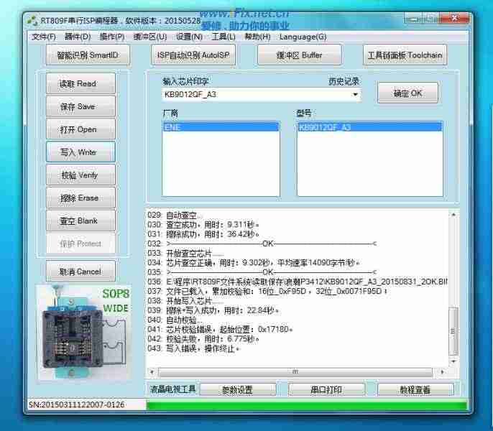Select KB9012QF_A3 in the model list

369,127
